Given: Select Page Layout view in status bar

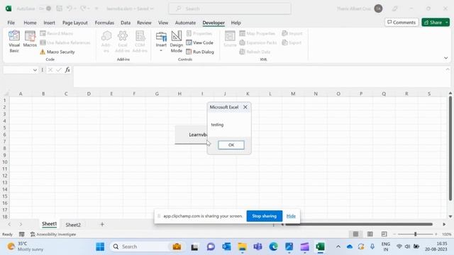Looking at the screenshot, I should point(370,234).
